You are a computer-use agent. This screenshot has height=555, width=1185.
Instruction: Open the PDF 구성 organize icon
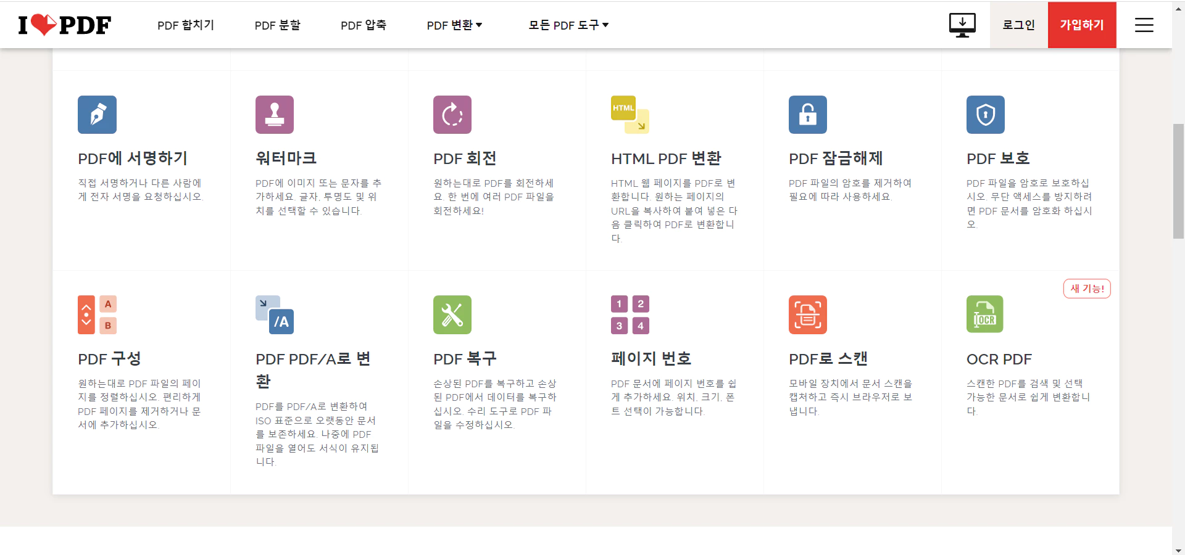click(x=96, y=314)
